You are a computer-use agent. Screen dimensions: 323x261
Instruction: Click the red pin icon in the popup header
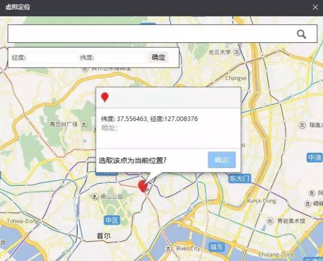pyautogui.click(x=105, y=97)
